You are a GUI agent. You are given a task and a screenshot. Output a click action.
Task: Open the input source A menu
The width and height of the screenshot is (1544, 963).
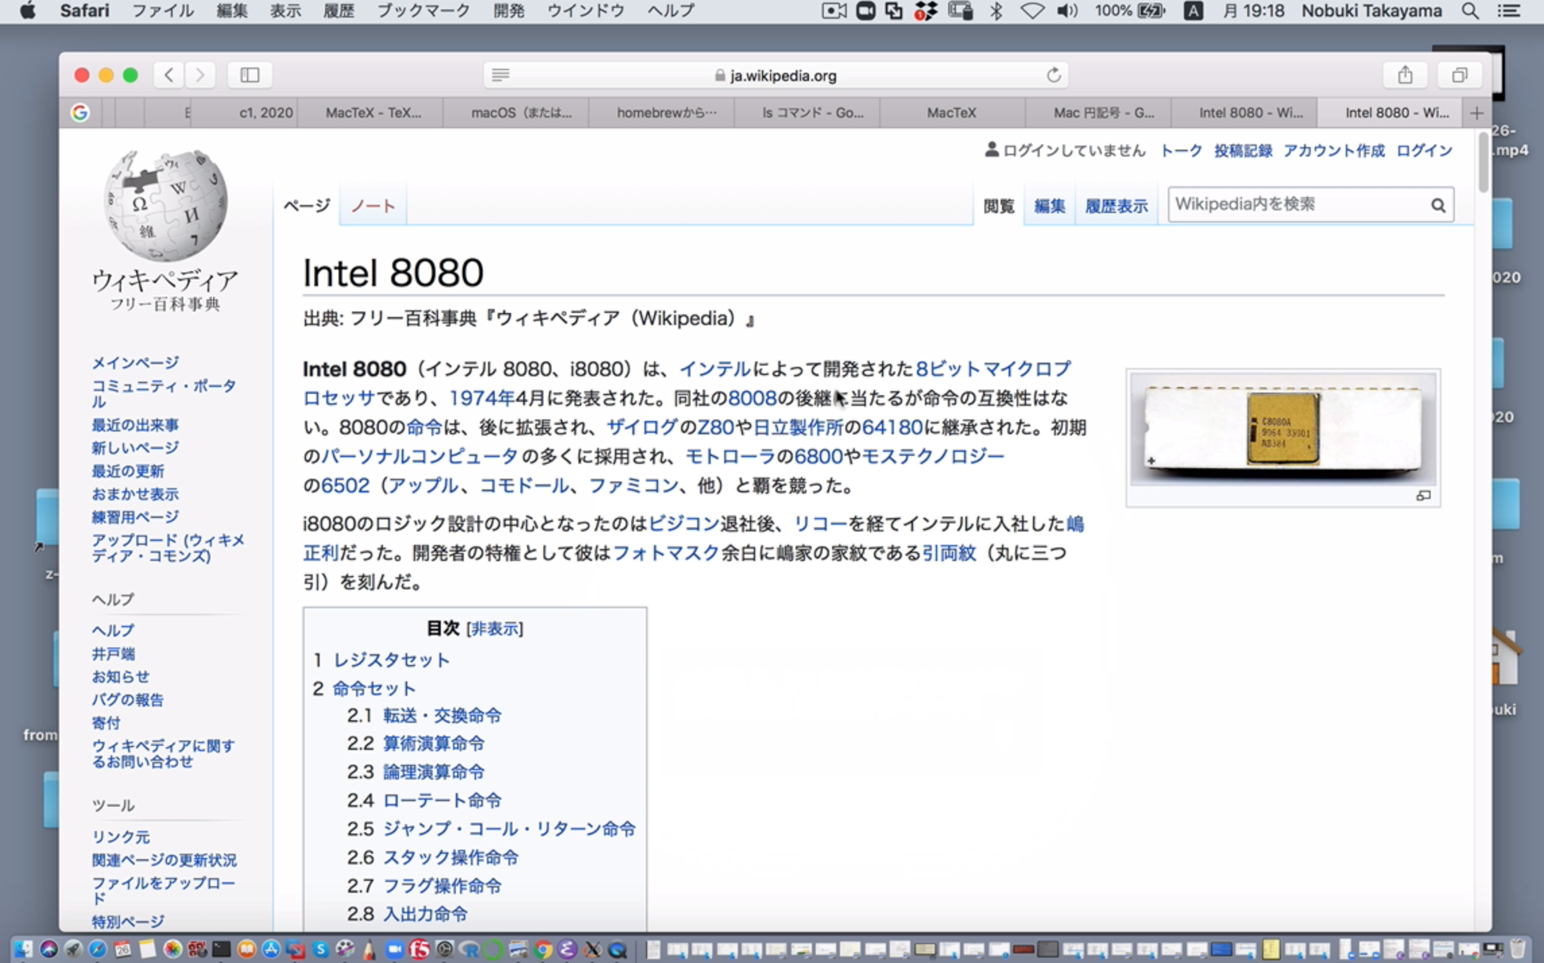[1193, 11]
